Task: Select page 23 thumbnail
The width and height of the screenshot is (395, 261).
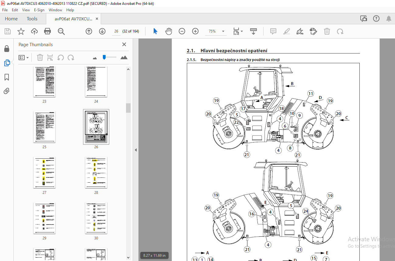Action: [x=44, y=82]
